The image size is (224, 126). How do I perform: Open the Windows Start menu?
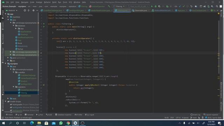3,123
